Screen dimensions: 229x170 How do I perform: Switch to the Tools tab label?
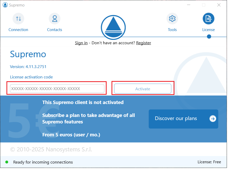click(172, 30)
